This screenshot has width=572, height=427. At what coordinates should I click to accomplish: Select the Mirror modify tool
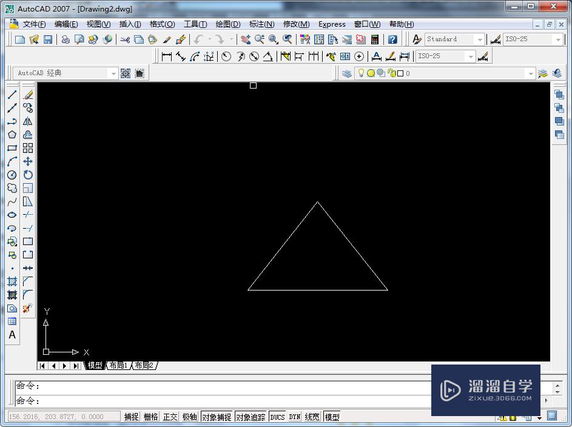pos(28,121)
